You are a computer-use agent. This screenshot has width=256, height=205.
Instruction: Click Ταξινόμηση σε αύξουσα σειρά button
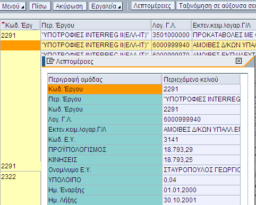(216, 6)
